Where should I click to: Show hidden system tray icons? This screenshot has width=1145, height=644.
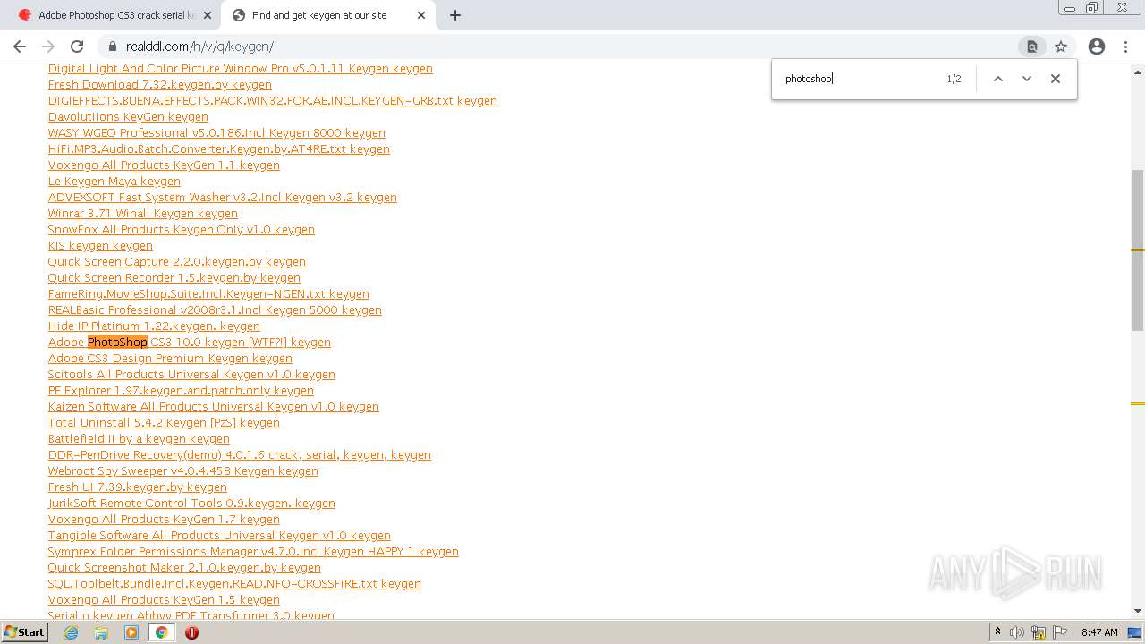[x=998, y=632]
